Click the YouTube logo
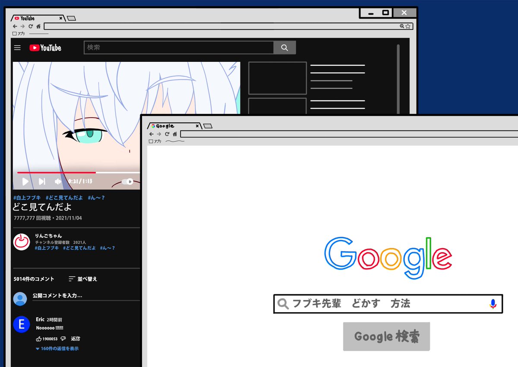 pos(45,48)
